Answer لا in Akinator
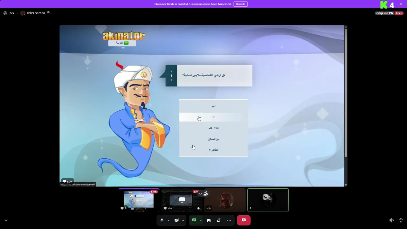 (213, 117)
